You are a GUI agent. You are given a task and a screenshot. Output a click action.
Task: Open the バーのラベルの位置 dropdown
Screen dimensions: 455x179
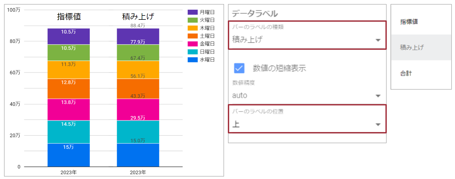(307, 124)
